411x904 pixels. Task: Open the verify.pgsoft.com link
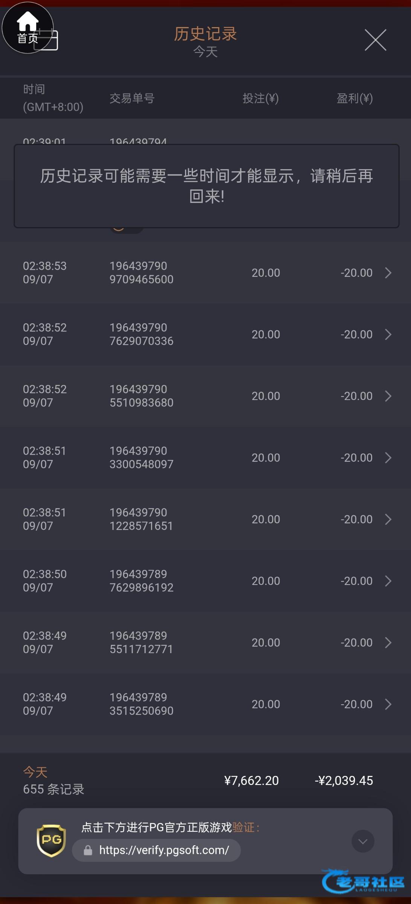[x=164, y=850]
